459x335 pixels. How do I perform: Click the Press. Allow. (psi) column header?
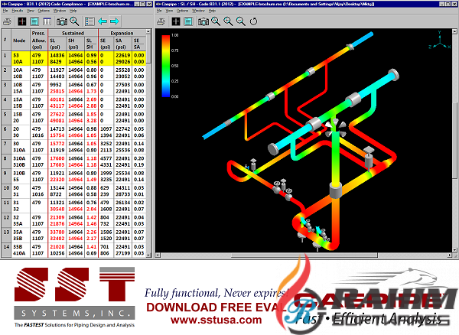39,41
